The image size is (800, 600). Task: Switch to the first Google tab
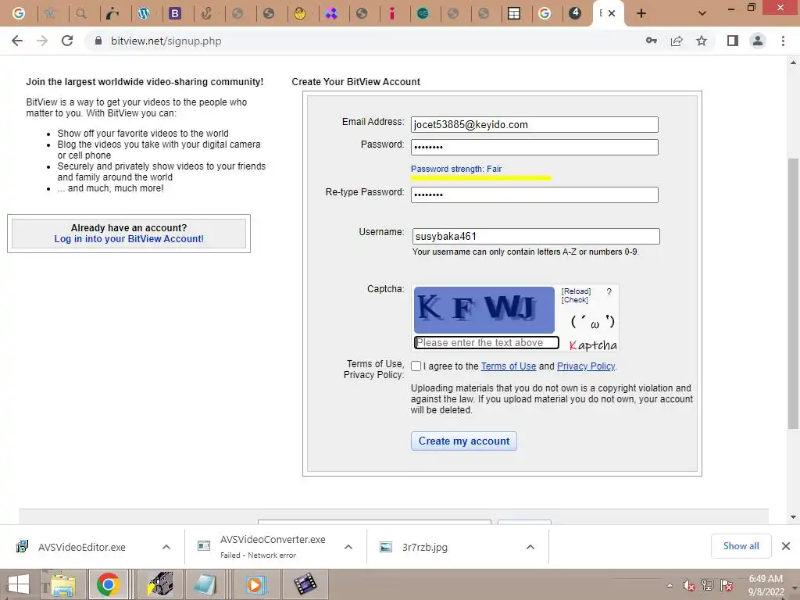pos(19,14)
